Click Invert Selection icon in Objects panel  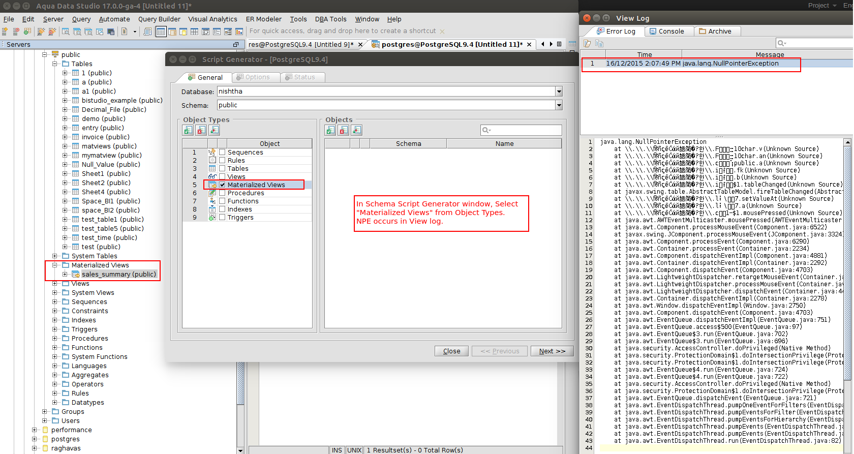pyautogui.click(x=357, y=131)
